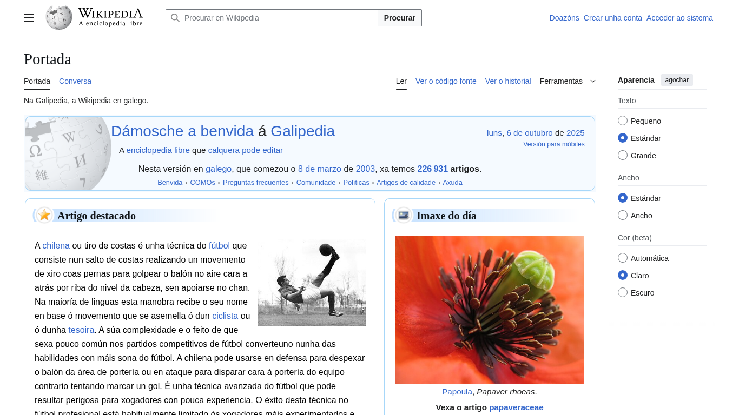Click the Wikipedia wordmark A enciclopedia libre
This screenshot has height=415, width=739.
tap(110, 17)
